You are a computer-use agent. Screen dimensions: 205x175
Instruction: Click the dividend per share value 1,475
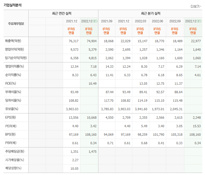pyautogui.click(x=93, y=152)
